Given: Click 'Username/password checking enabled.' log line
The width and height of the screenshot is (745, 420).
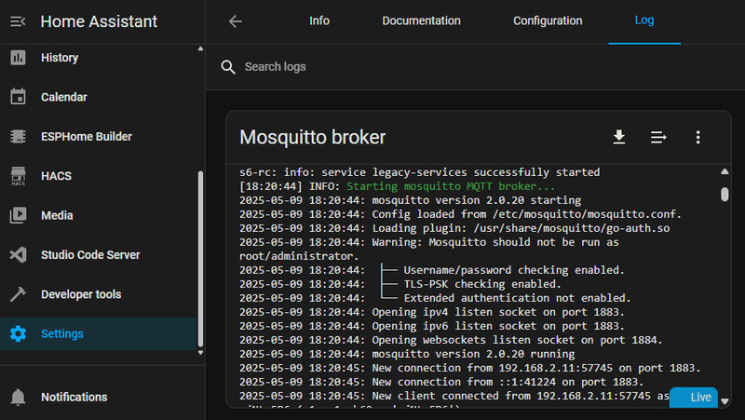Looking at the screenshot, I should [x=432, y=270].
